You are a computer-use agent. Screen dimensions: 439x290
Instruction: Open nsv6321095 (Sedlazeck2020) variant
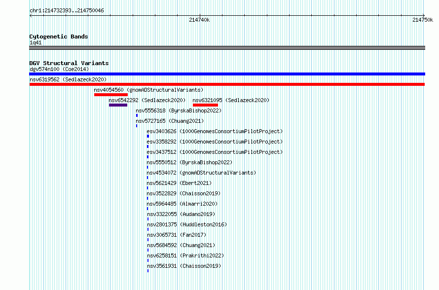click(231, 100)
